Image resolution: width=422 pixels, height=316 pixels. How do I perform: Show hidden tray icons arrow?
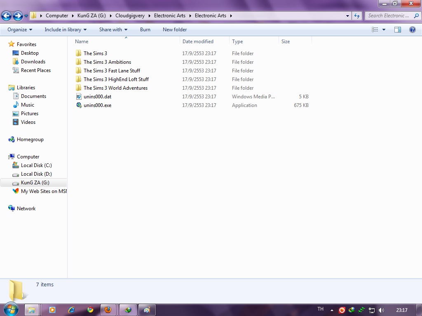point(332,310)
